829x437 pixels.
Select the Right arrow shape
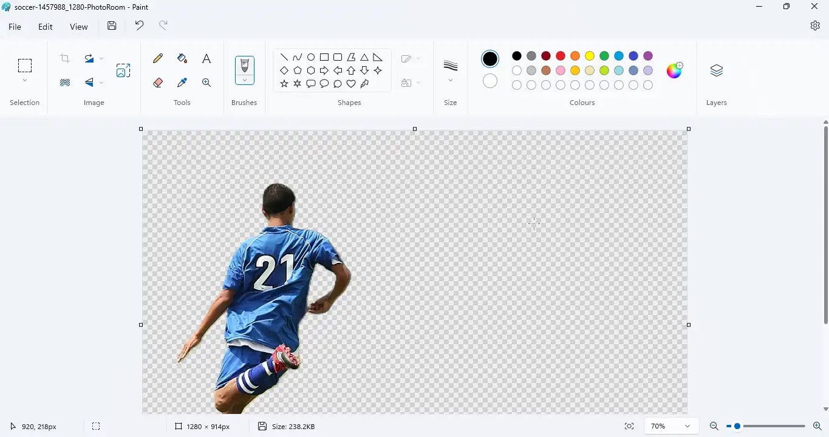324,70
